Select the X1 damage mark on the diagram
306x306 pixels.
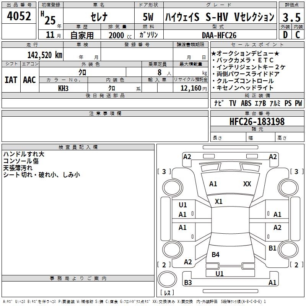(x=219, y=201)
